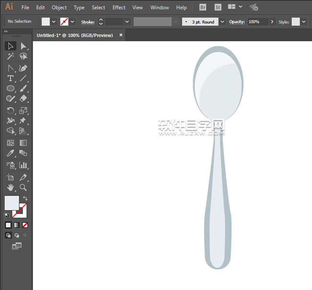The height and width of the screenshot is (290, 312).
Task: Select the Hand tool
Action: pos(11,188)
